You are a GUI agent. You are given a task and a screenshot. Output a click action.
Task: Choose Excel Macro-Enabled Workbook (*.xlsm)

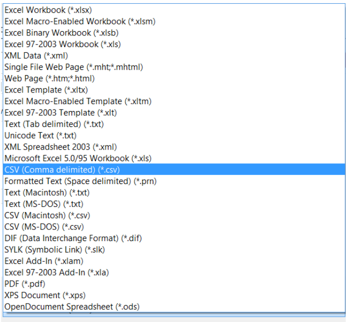(174, 21)
